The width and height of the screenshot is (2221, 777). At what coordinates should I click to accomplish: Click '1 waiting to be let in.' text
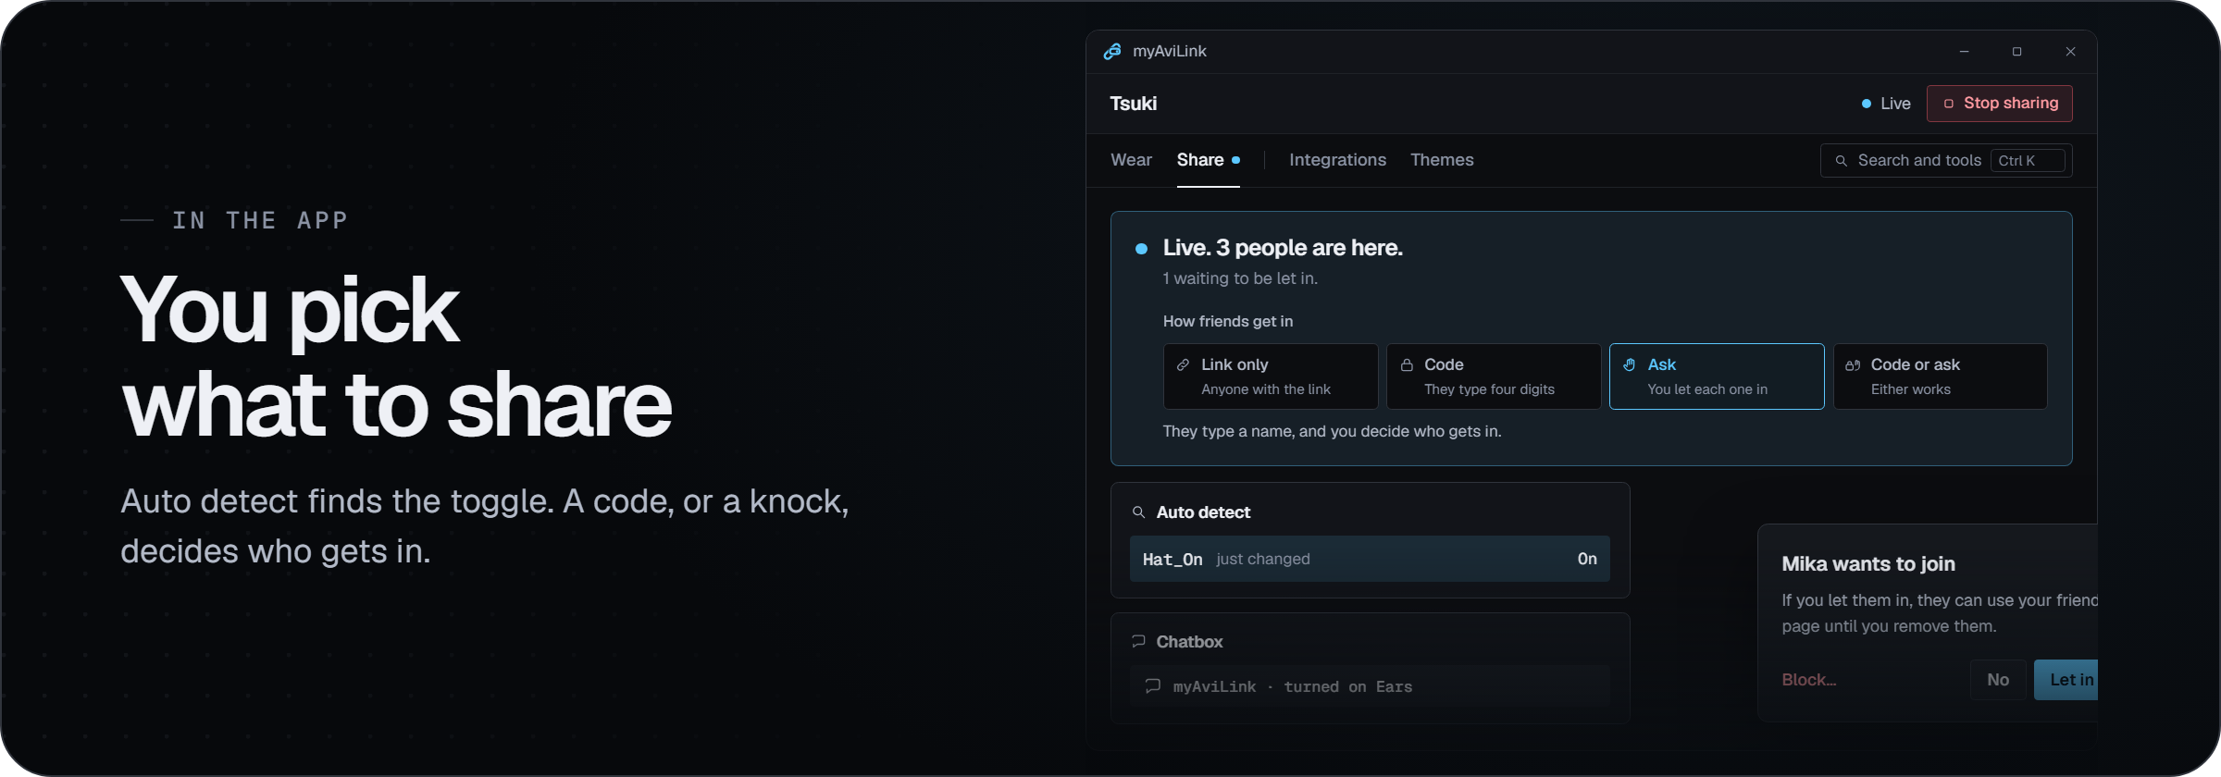tap(1240, 278)
